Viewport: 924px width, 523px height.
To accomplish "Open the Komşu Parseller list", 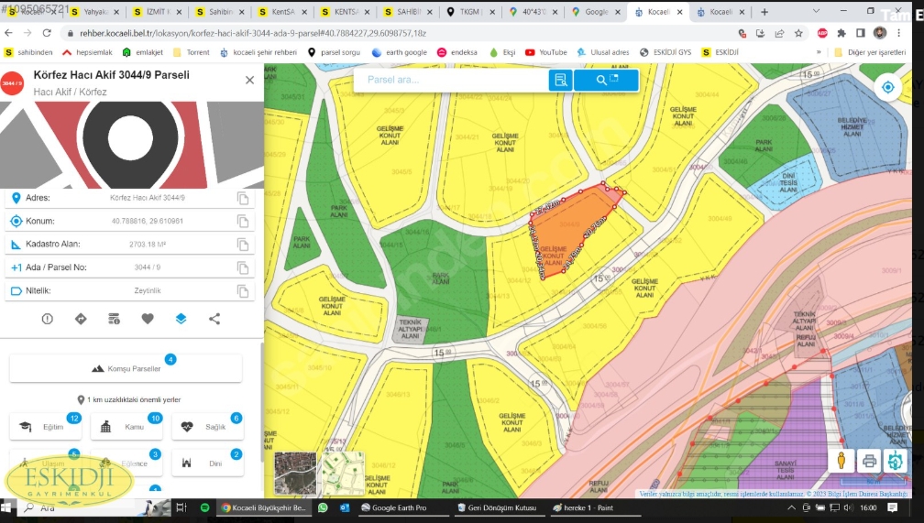I will [126, 369].
